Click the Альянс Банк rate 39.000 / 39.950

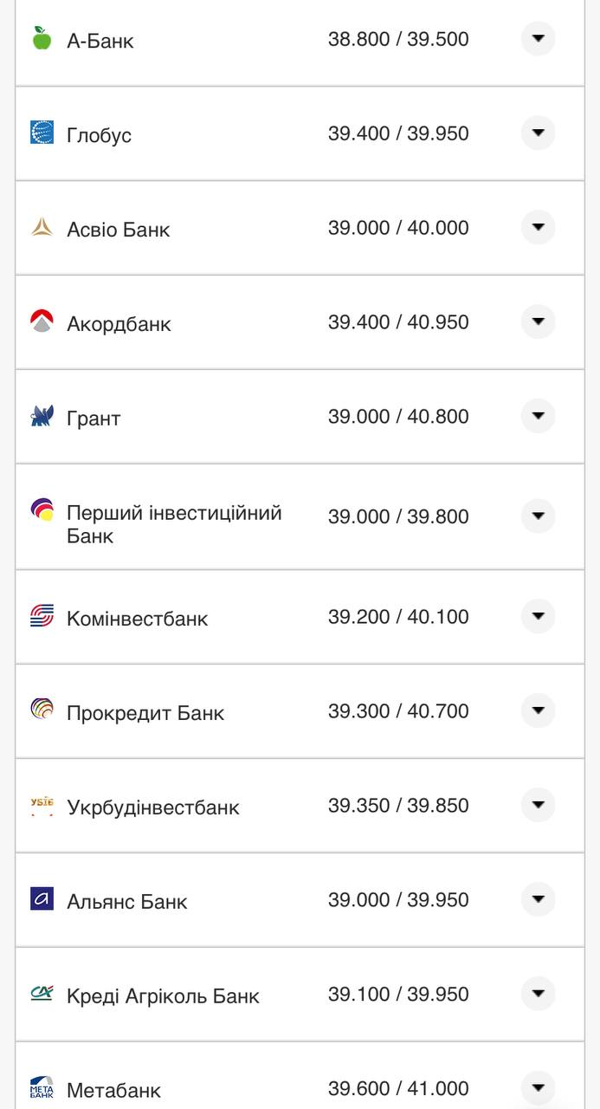pos(397,900)
